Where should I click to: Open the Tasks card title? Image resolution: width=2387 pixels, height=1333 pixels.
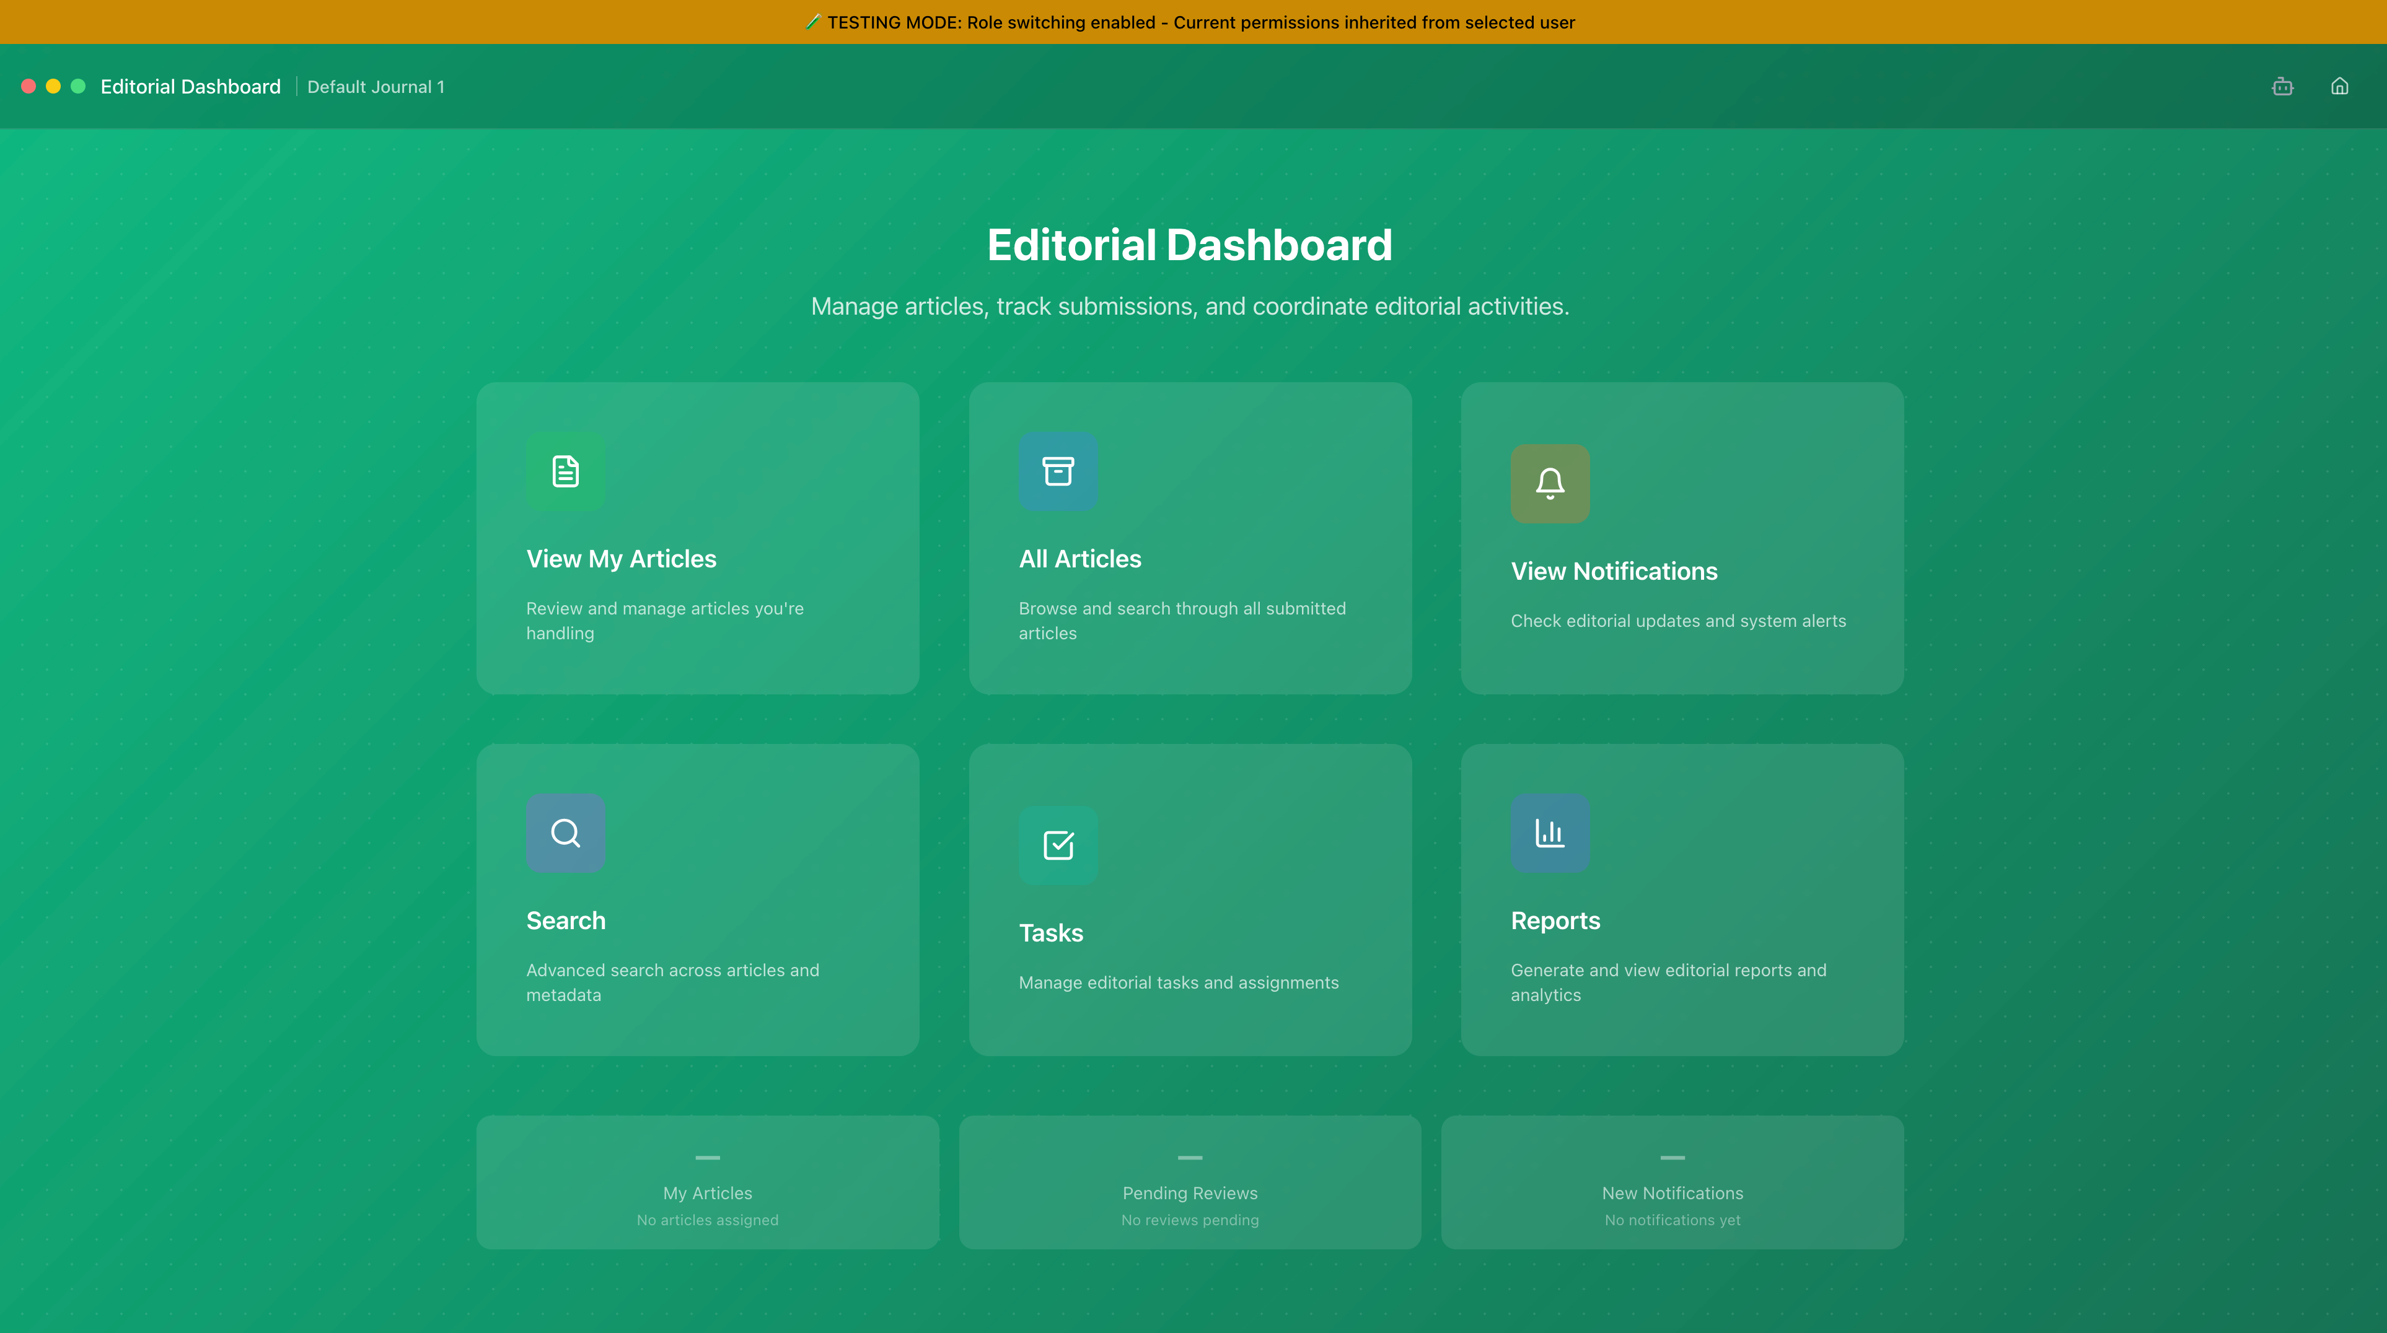tap(1051, 932)
